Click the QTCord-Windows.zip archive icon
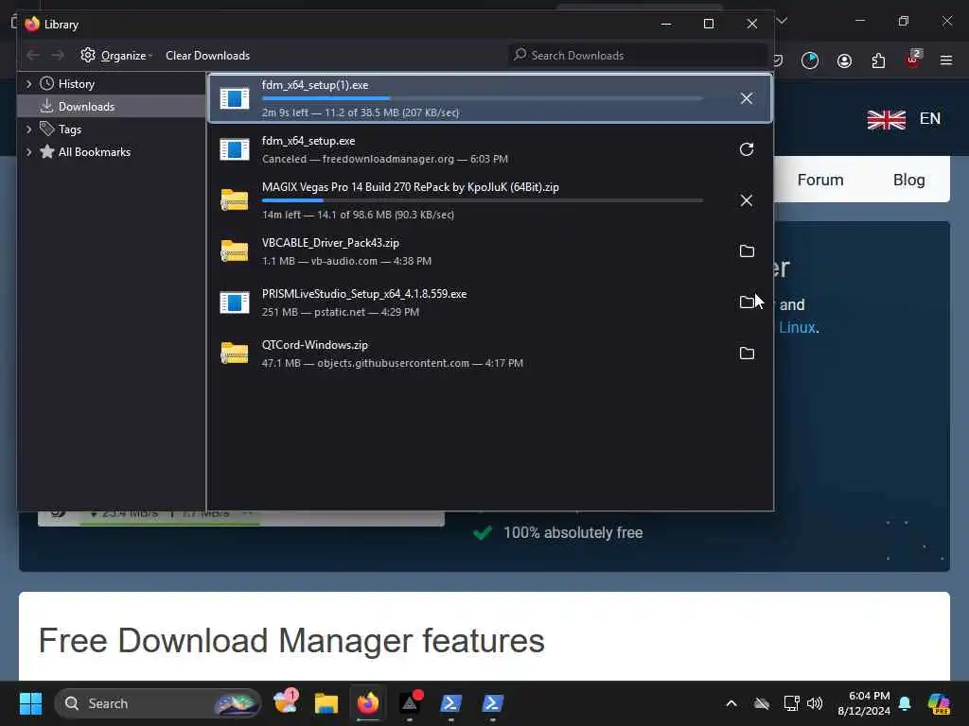The image size is (969, 726). [235, 354]
